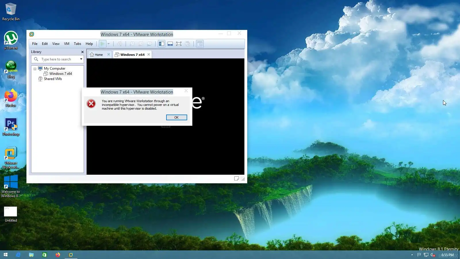460x259 pixels.
Task: Open Internet Explorer from the taskbar
Action: 18,255
